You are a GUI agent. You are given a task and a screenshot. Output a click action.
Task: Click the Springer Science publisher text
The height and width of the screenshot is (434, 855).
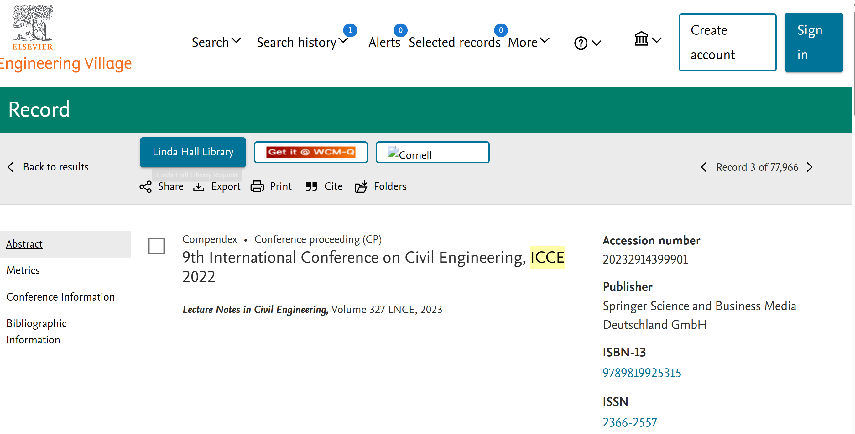pyautogui.click(x=699, y=315)
